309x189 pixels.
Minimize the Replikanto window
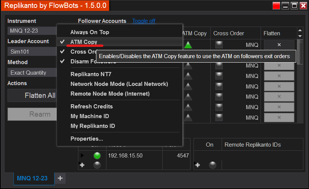(x=285, y=6)
